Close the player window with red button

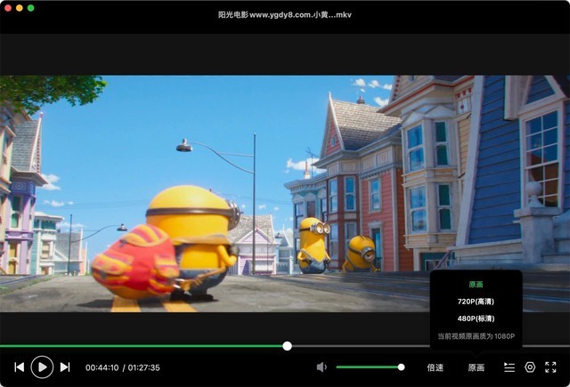tap(8, 8)
